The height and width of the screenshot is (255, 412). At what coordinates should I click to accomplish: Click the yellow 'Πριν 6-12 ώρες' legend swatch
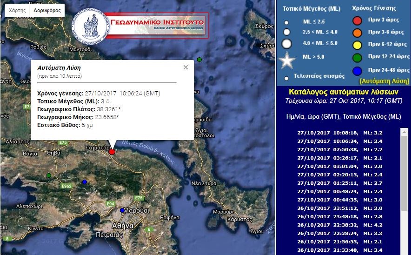357,44
